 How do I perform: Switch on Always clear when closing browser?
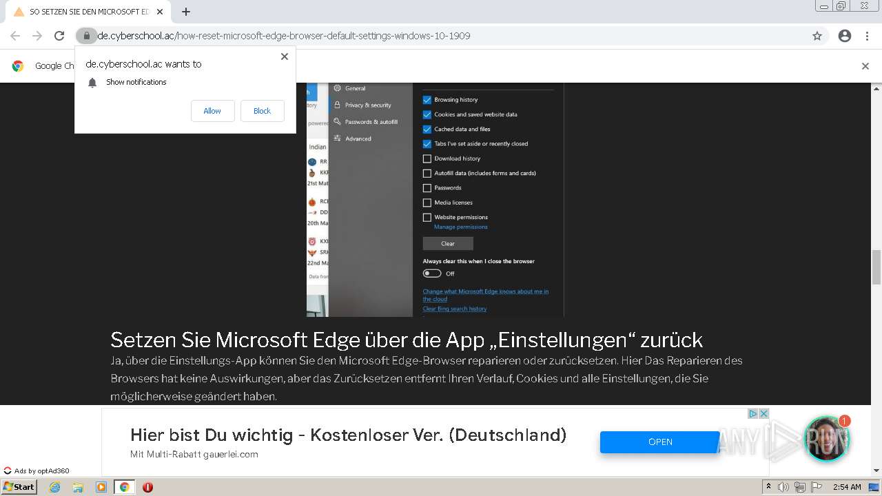432,273
